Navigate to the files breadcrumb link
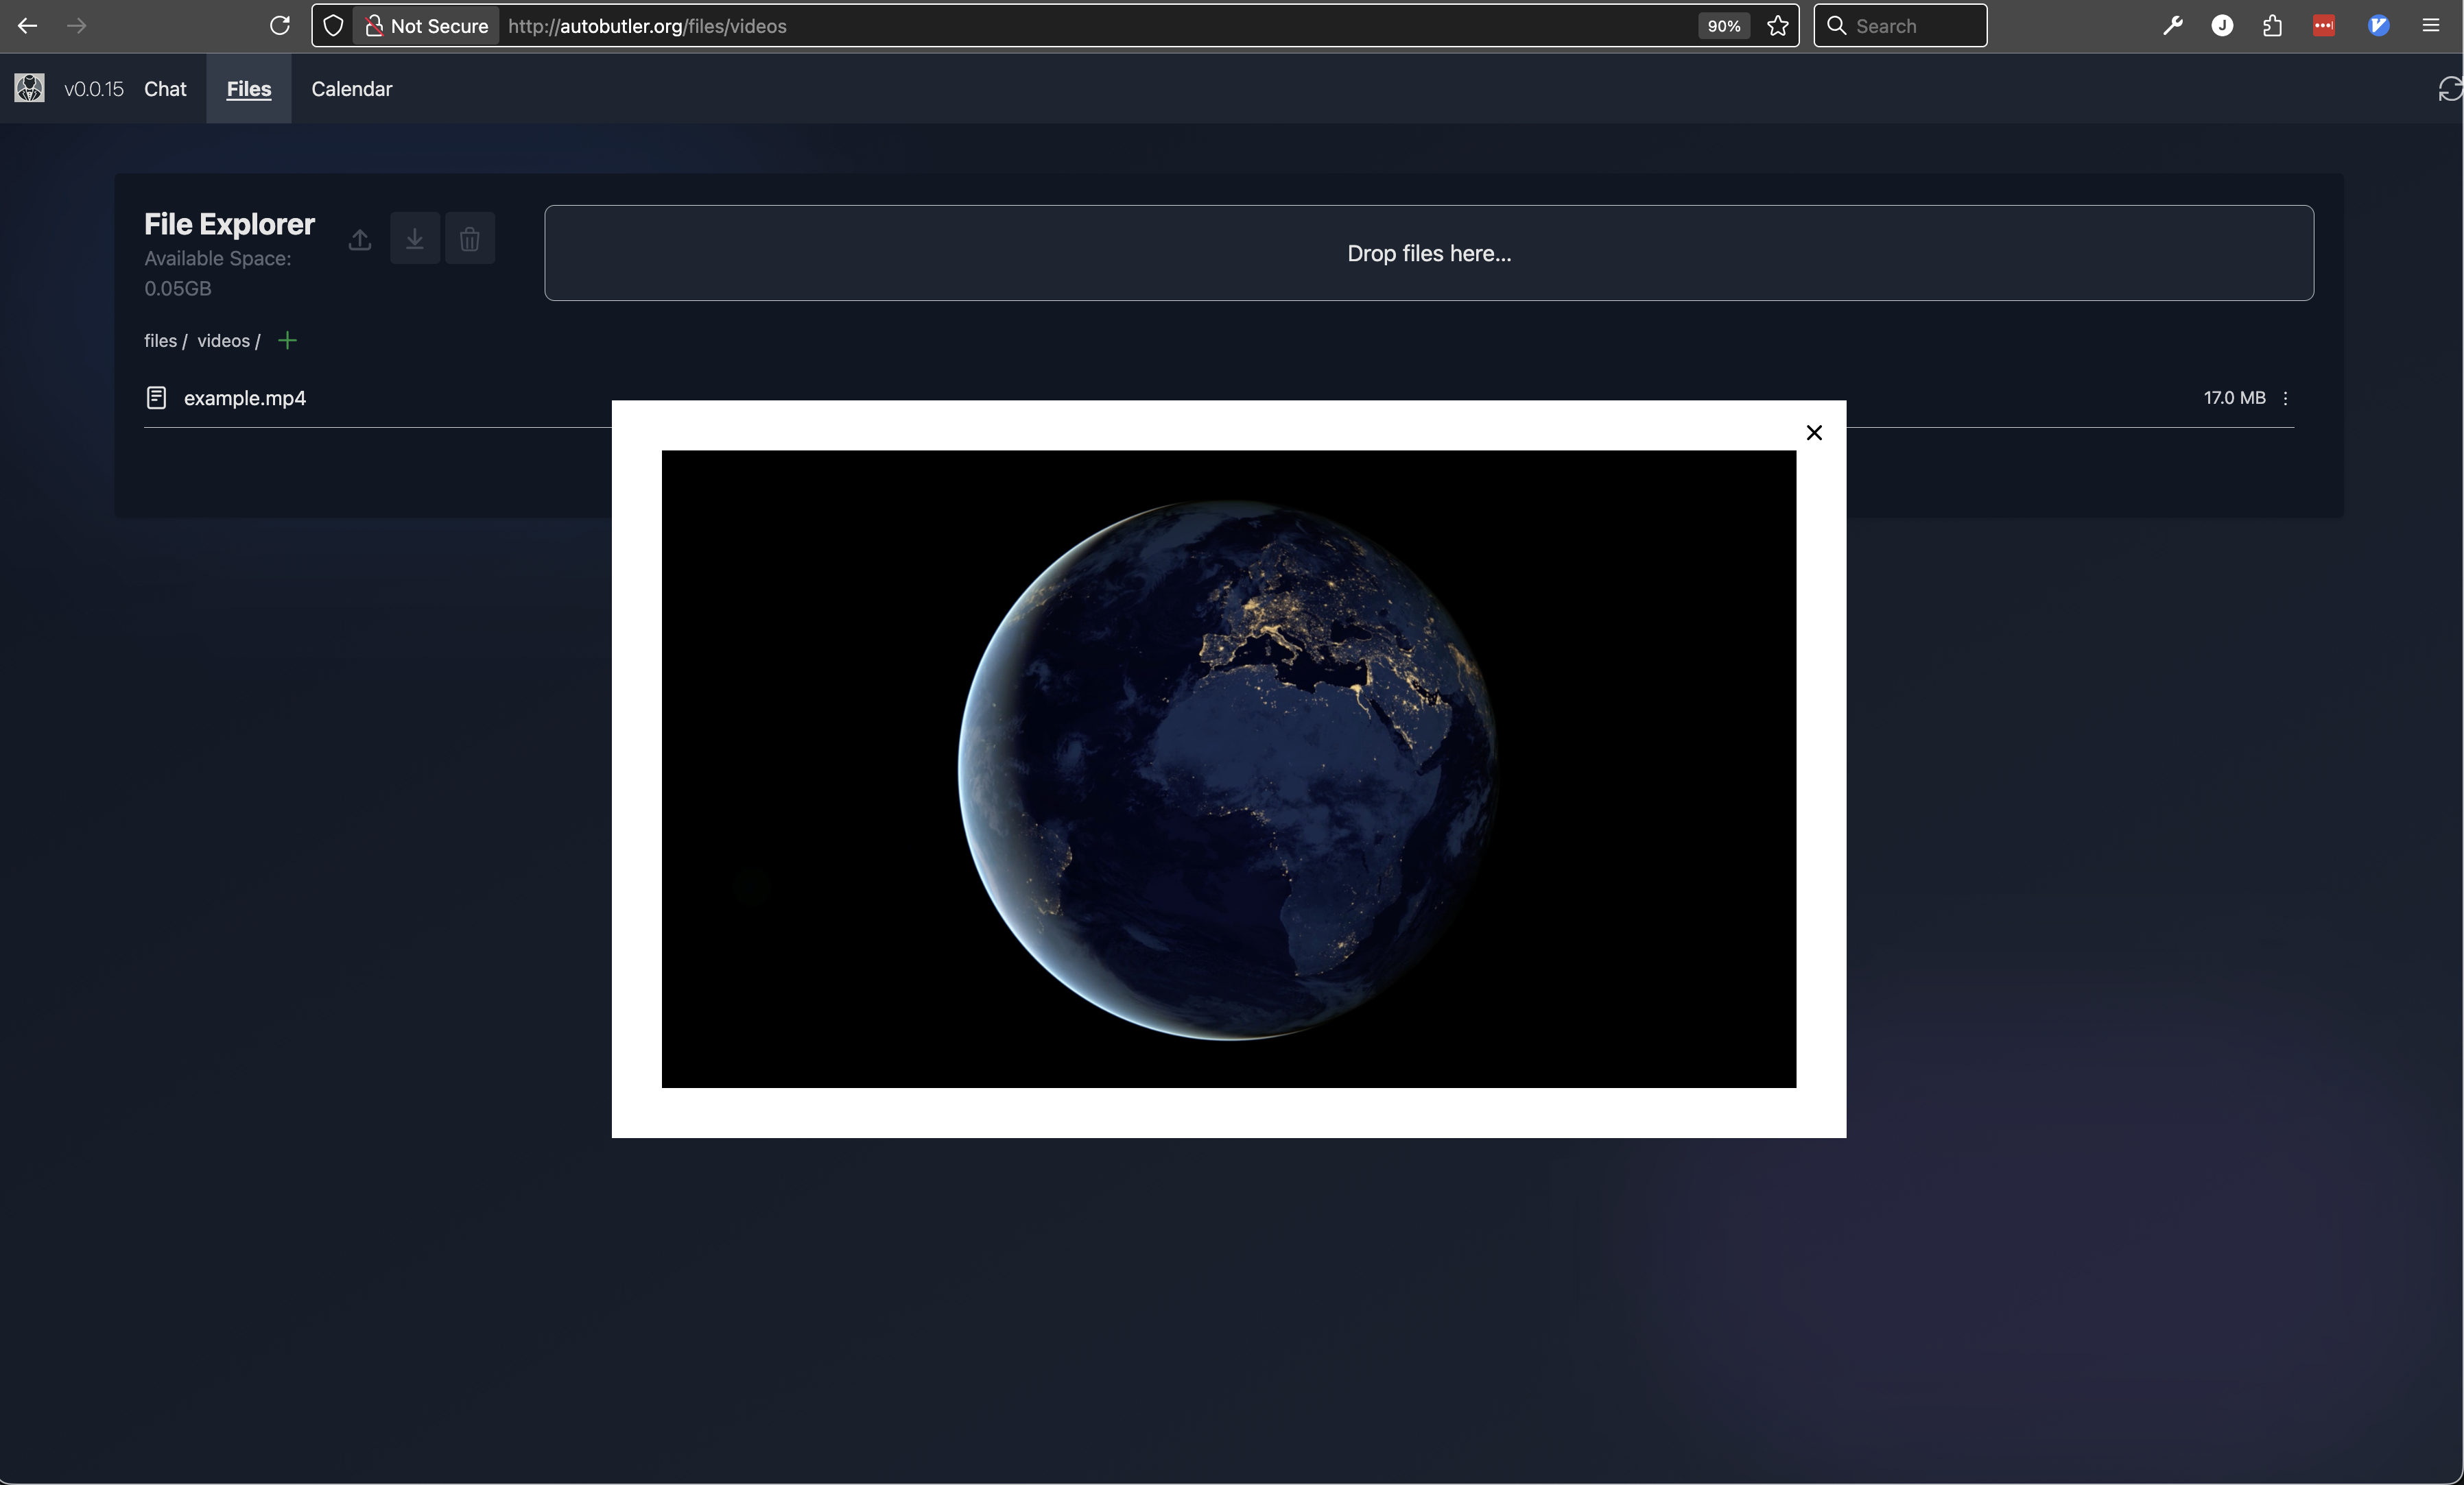The height and width of the screenshot is (1485, 2464). pos(160,340)
